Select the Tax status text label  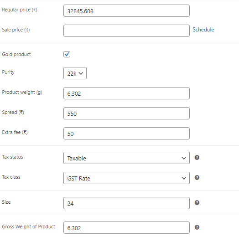coord(12,157)
